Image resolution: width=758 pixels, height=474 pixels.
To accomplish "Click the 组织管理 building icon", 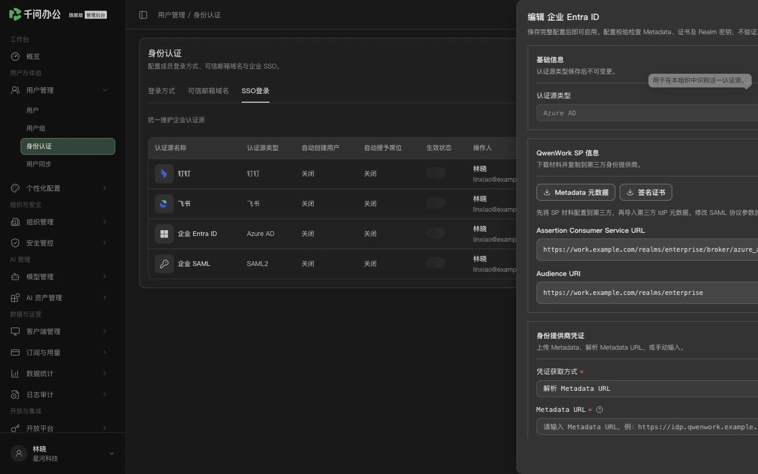I will tap(15, 222).
